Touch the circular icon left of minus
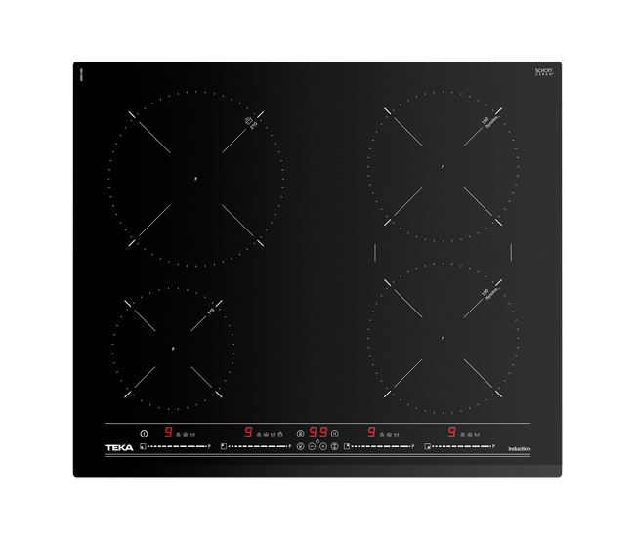Image resolution: width=633 pixels, height=541 pixels. click(x=300, y=446)
